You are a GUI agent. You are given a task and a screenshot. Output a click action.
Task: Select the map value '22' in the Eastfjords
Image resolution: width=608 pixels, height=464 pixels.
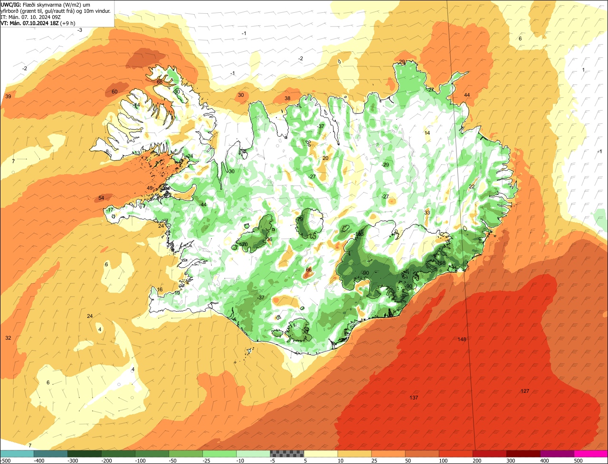(x=472, y=186)
